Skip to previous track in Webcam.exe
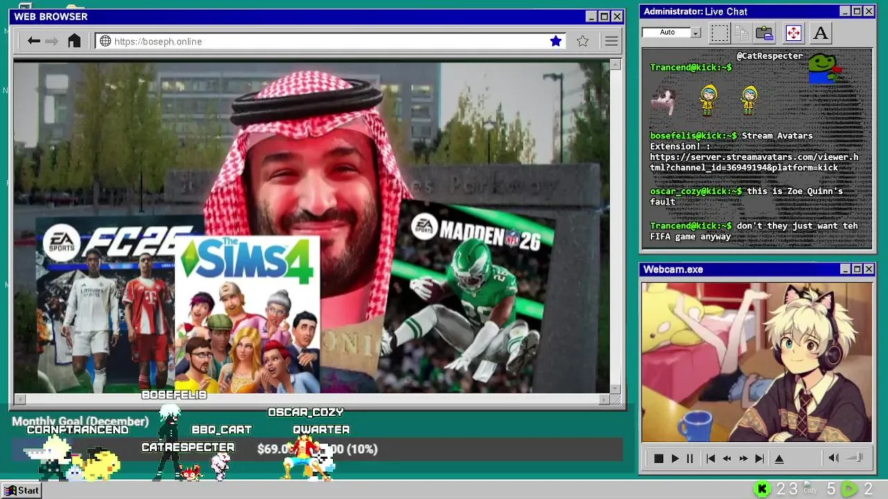Screen dimensions: 888x499 click(710, 458)
